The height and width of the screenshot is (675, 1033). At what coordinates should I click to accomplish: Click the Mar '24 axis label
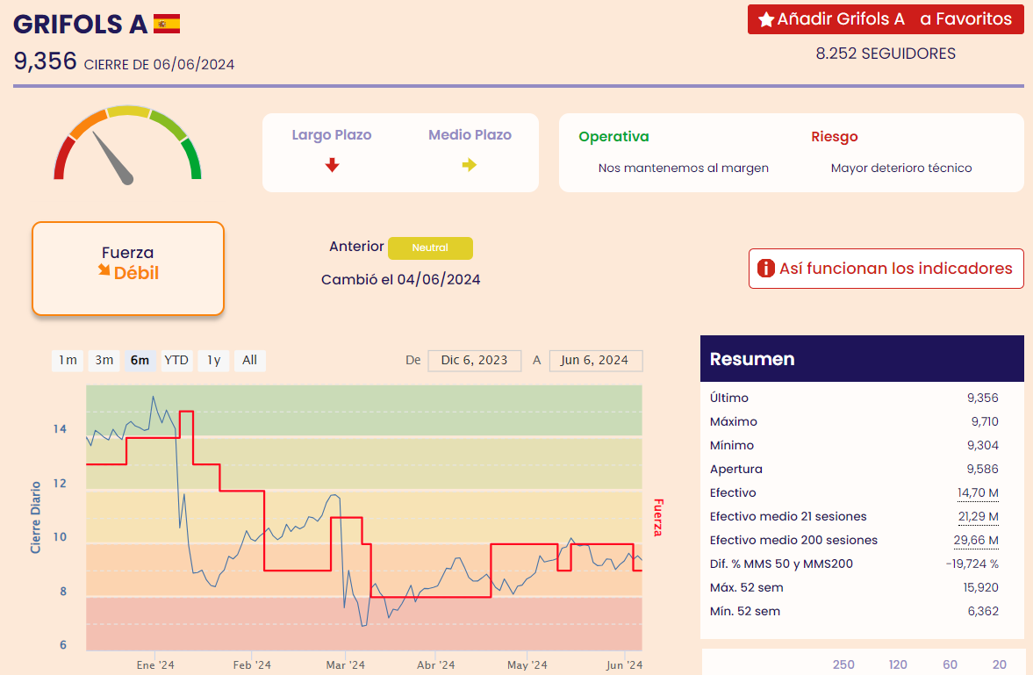[345, 665]
